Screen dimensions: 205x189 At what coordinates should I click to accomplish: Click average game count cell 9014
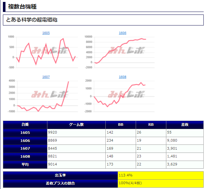(x=76, y=164)
